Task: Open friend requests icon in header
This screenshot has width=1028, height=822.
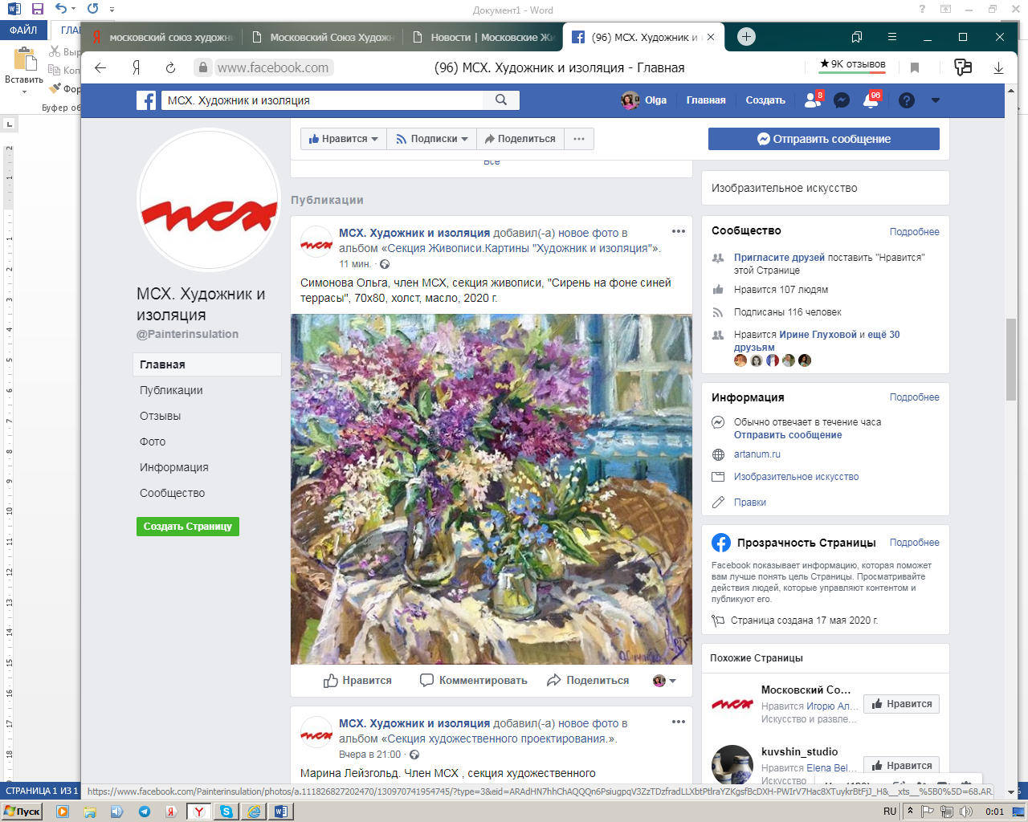Action: [813, 100]
